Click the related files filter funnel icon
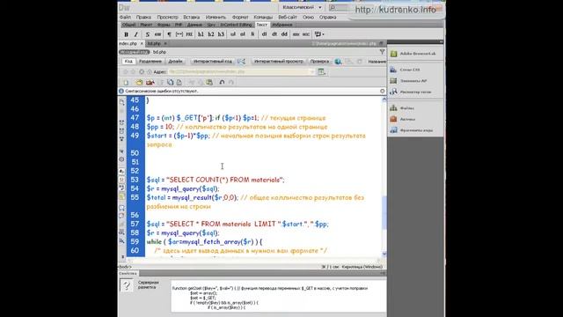Image resolution: width=563 pixels, height=317 pixels. click(x=382, y=52)
